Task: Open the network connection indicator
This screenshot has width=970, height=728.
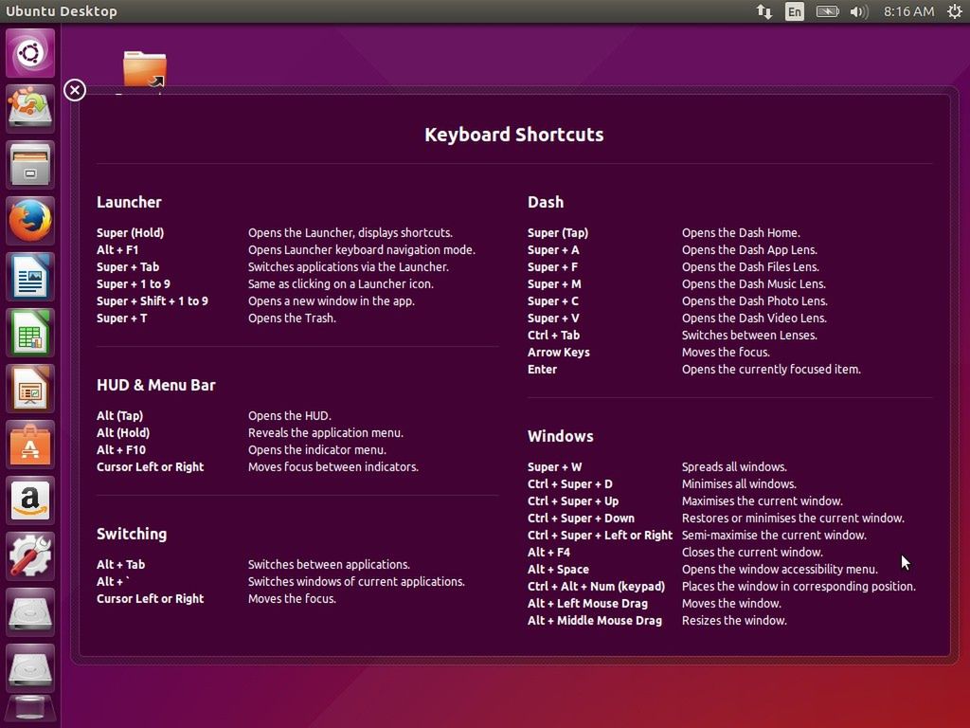Action: click(x=764, y=11)
